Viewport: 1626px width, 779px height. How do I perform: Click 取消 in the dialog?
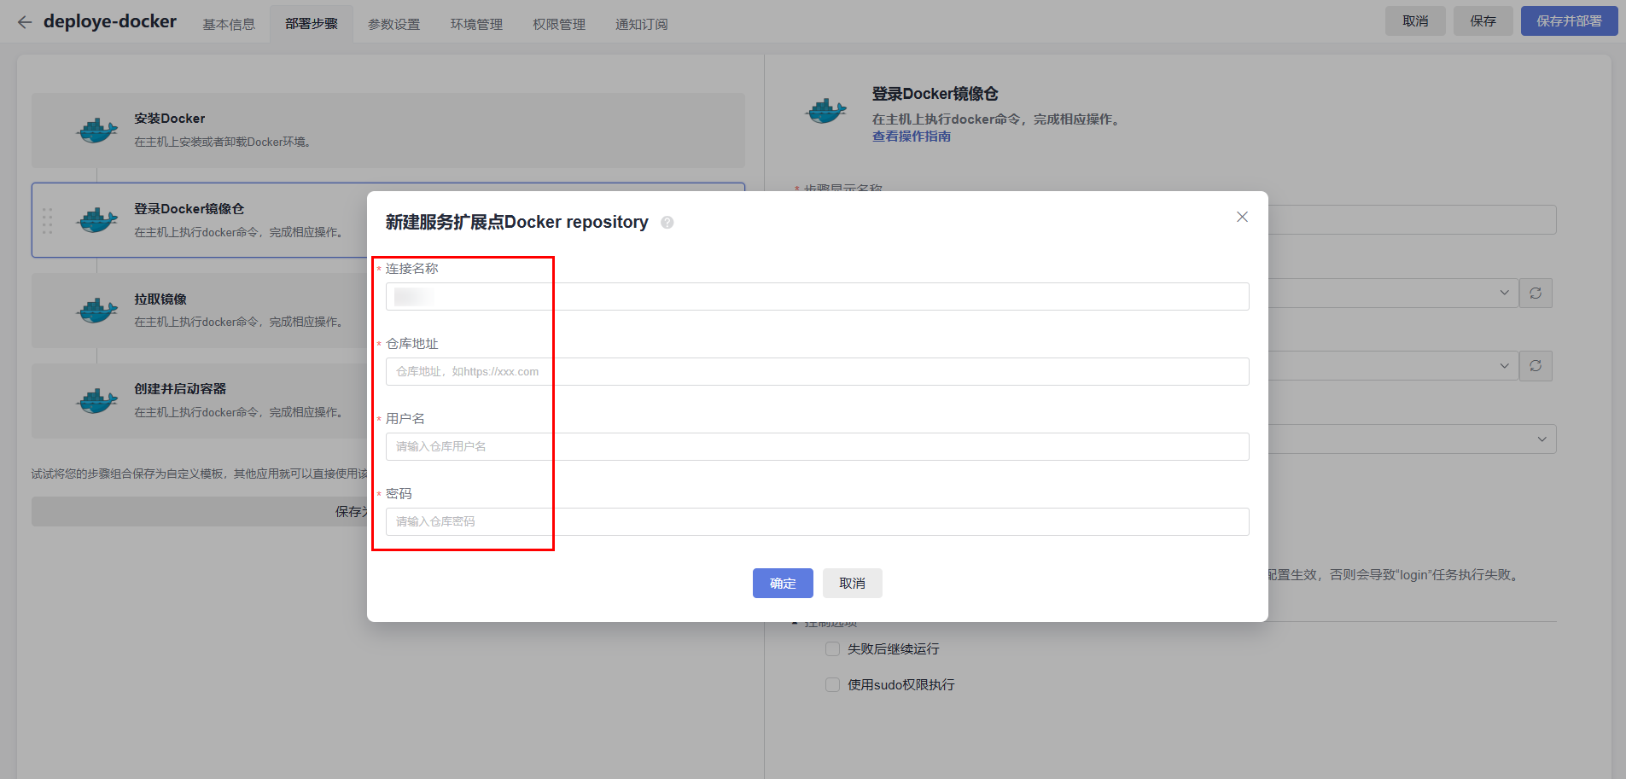pos(853,584)
